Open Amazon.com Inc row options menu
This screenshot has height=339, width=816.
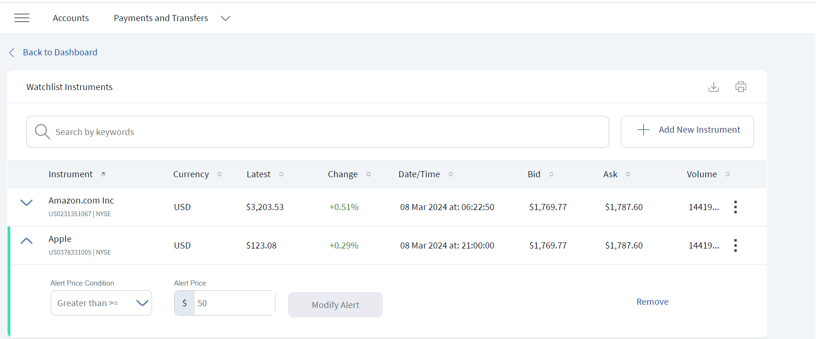[x=735, y=207]
